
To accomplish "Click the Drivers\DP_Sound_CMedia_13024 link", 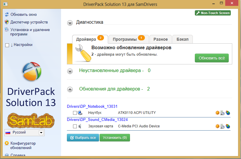I will pos(97,119).
